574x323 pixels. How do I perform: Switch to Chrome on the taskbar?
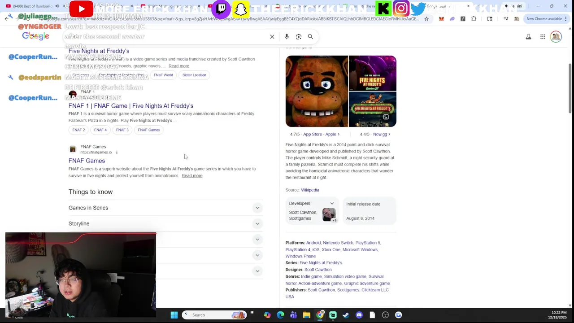click(320, 315)
